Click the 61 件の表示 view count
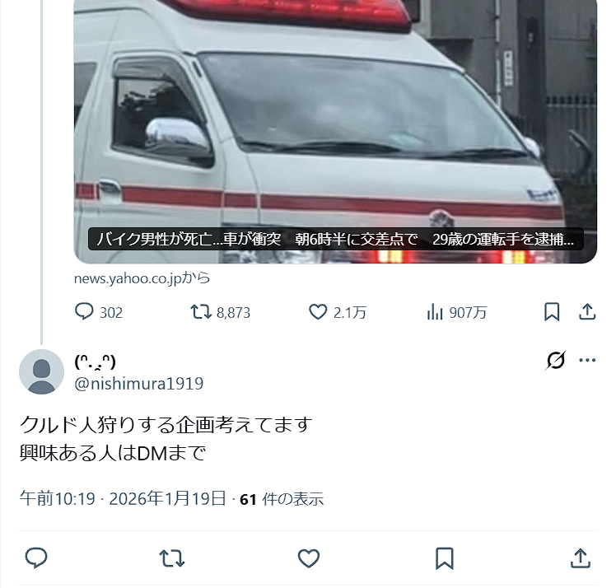 282,499
